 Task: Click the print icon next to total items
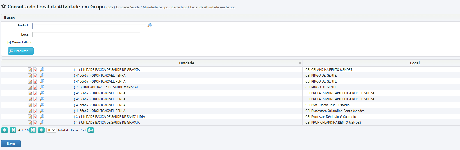click(90, 130)
